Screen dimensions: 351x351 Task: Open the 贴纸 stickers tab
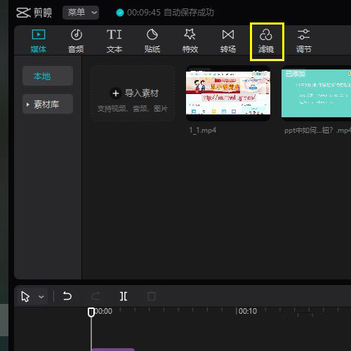click(x=152, y=41)
